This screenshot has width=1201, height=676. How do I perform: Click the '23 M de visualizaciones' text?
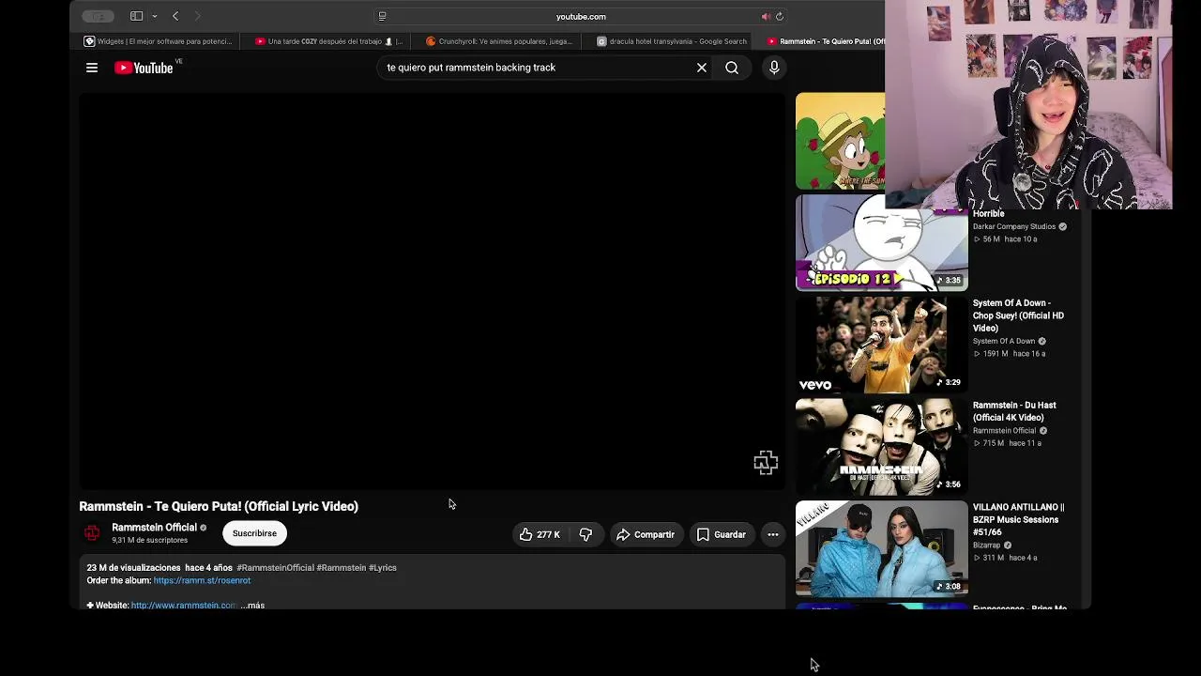coord(133,568)
